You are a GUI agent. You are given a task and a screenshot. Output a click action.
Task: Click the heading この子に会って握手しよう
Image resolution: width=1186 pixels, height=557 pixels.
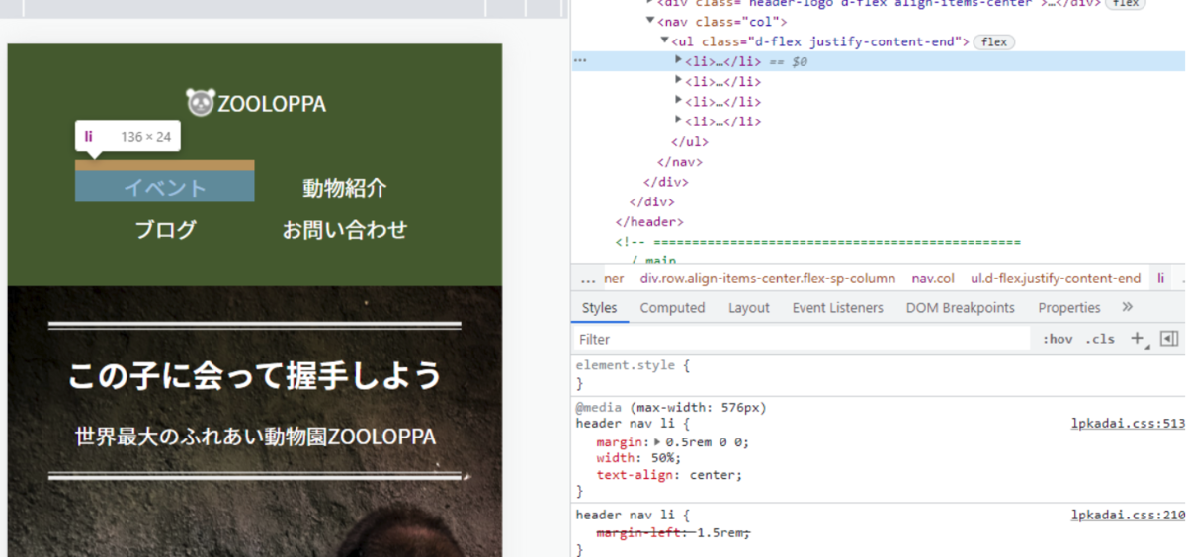(x=255, y=375)
